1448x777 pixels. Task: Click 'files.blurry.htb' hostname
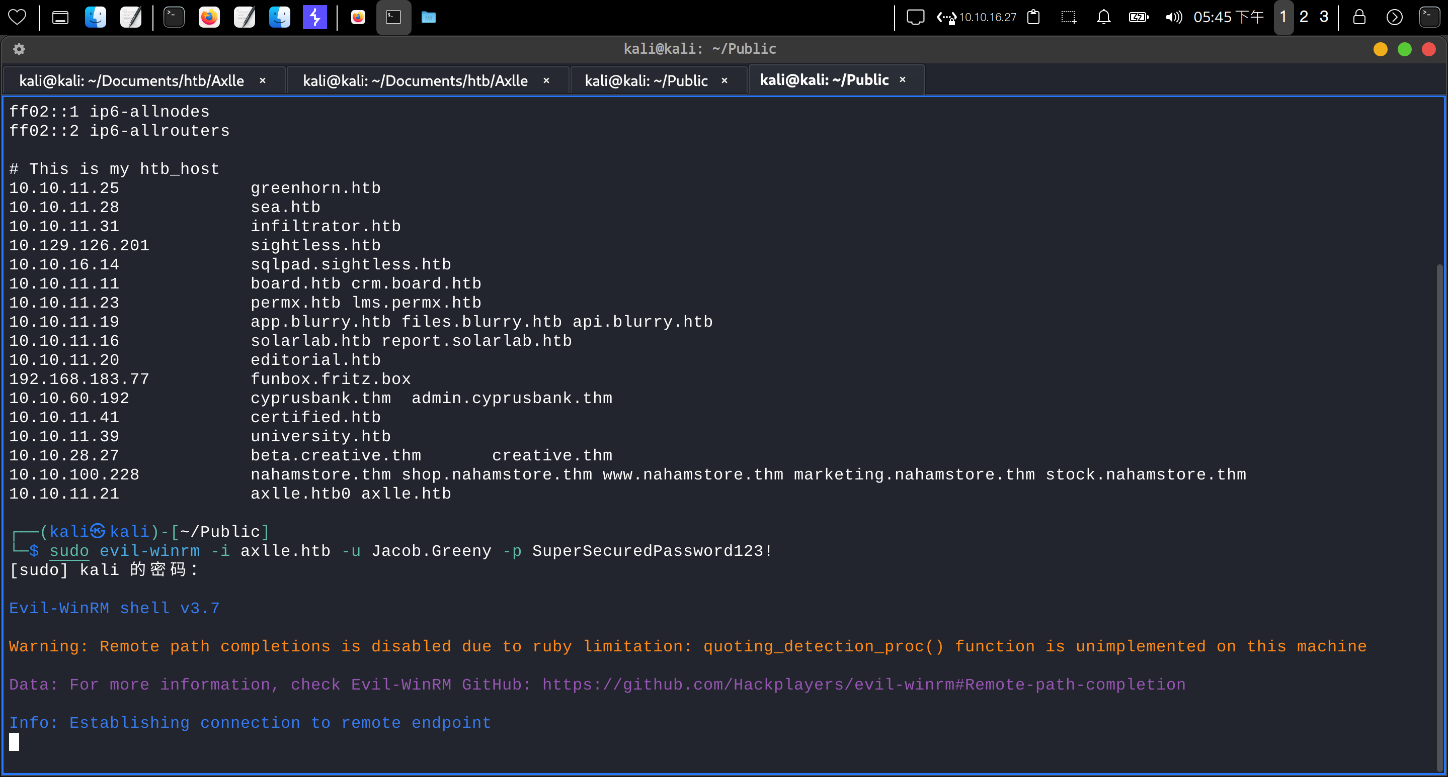coord(481,322)
